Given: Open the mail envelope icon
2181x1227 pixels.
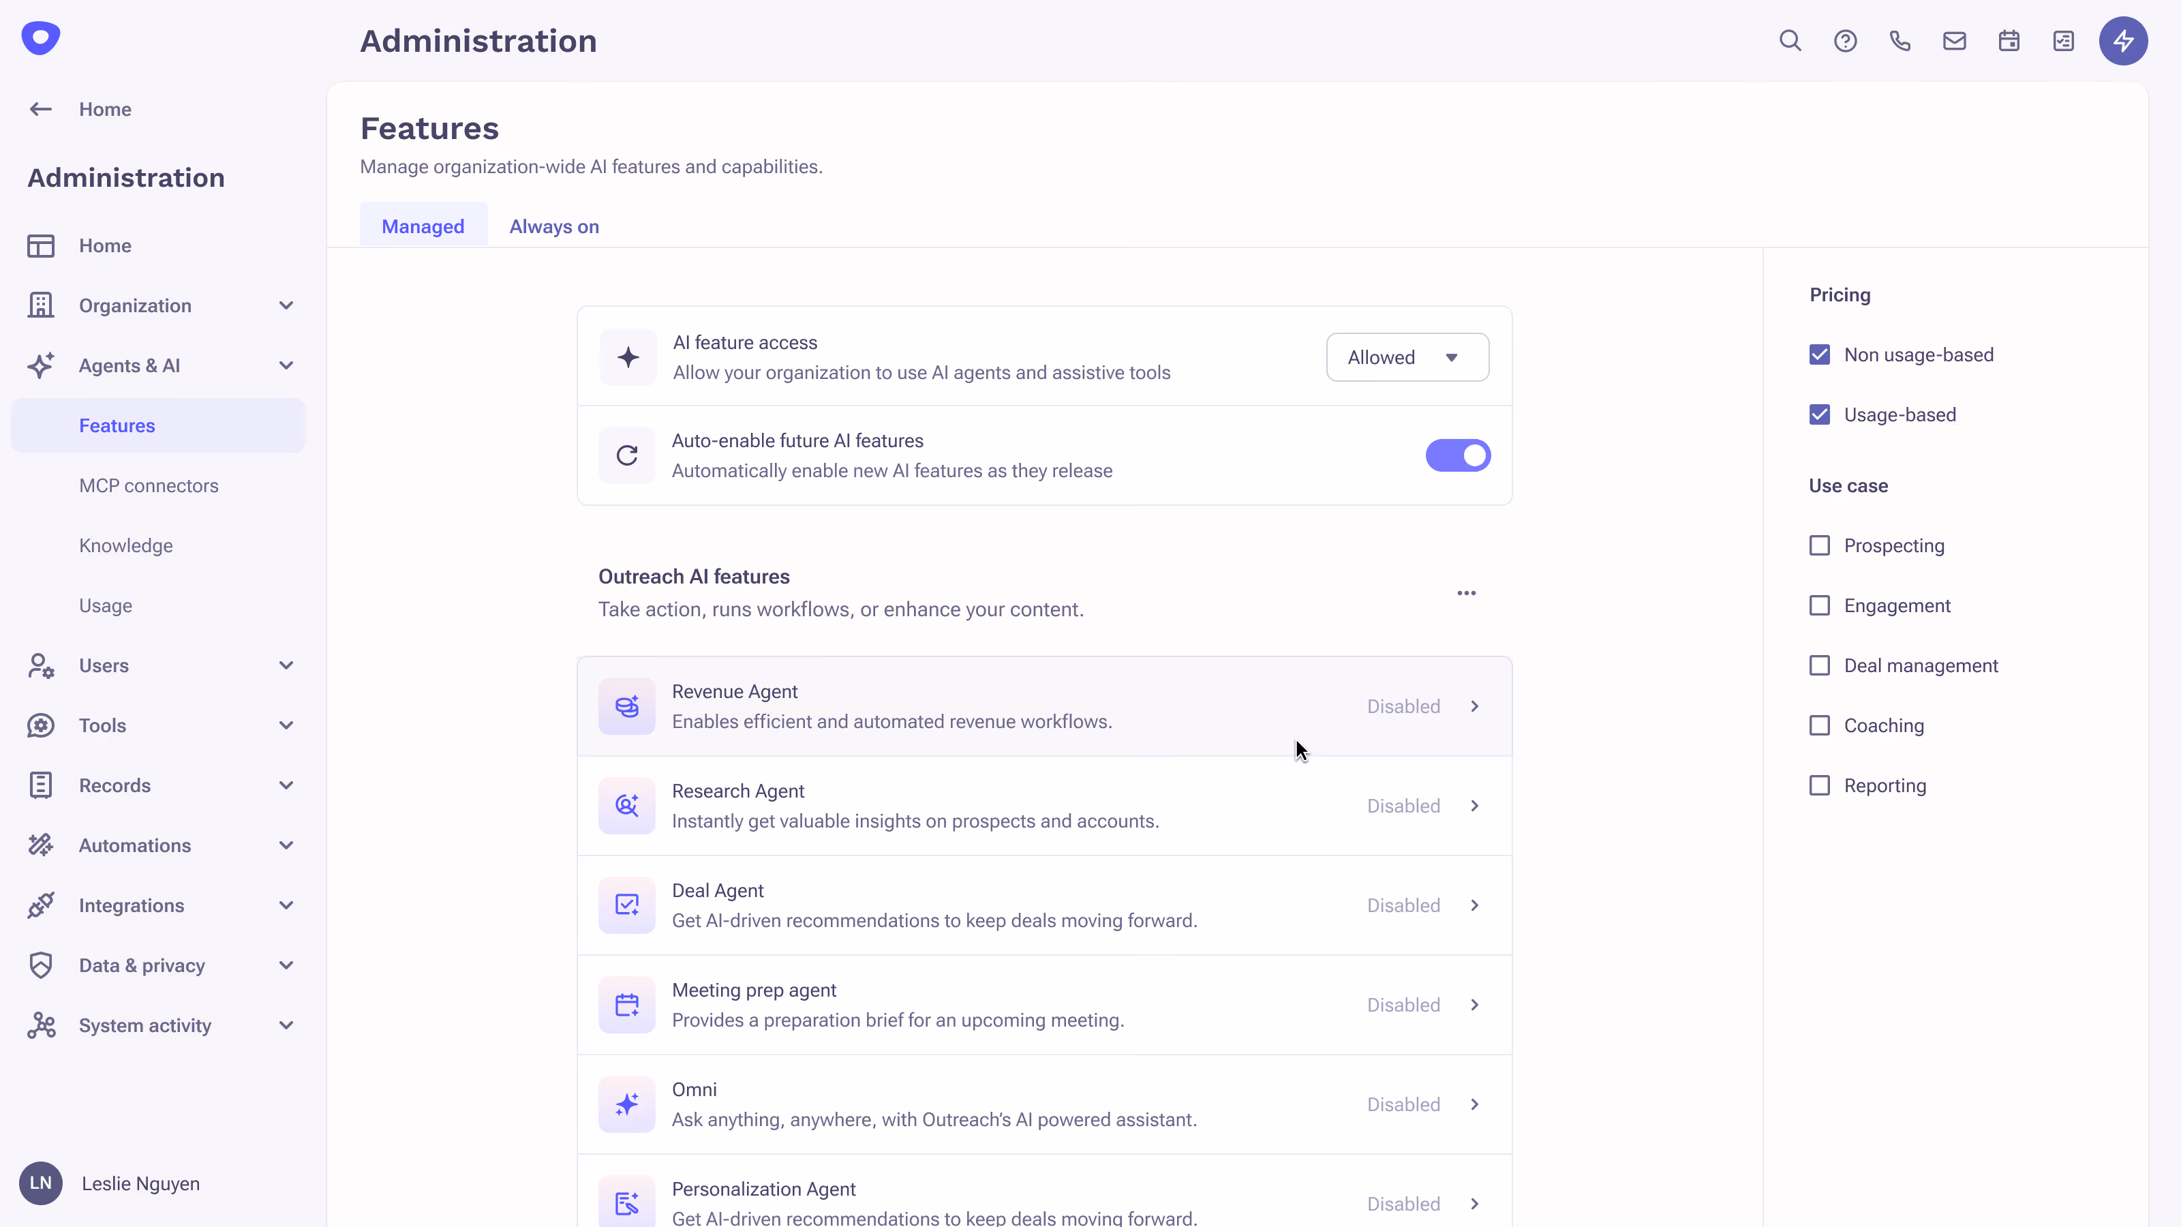Looking at the screenshot, I should click(x=1954, y=41).
